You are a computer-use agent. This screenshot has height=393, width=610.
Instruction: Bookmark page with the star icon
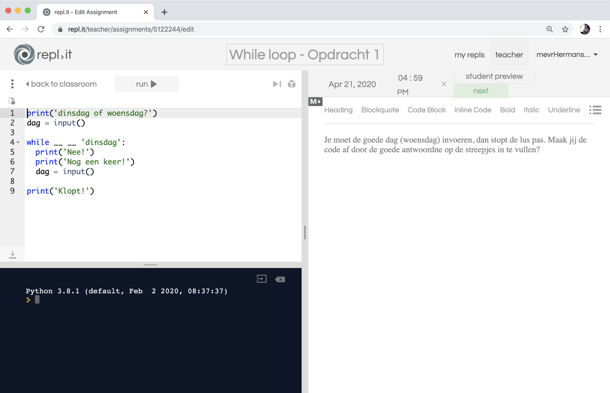(565, 29)
